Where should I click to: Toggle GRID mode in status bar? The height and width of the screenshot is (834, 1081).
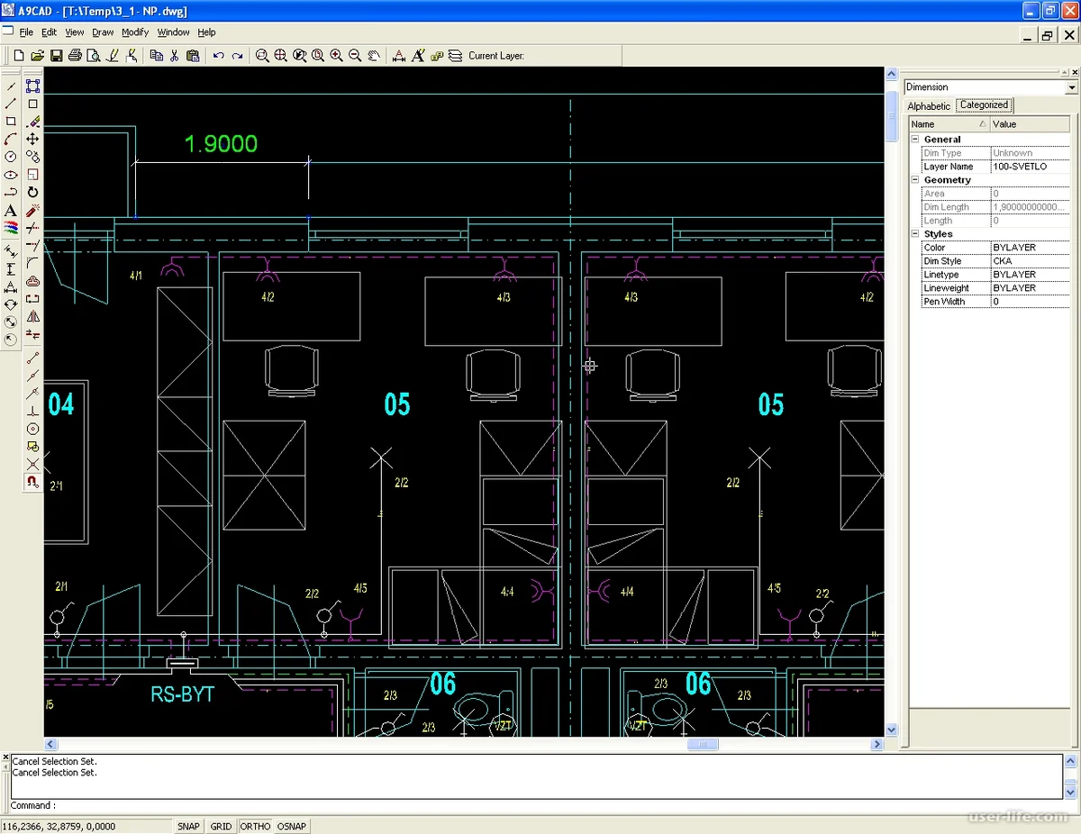pos(221,826)
